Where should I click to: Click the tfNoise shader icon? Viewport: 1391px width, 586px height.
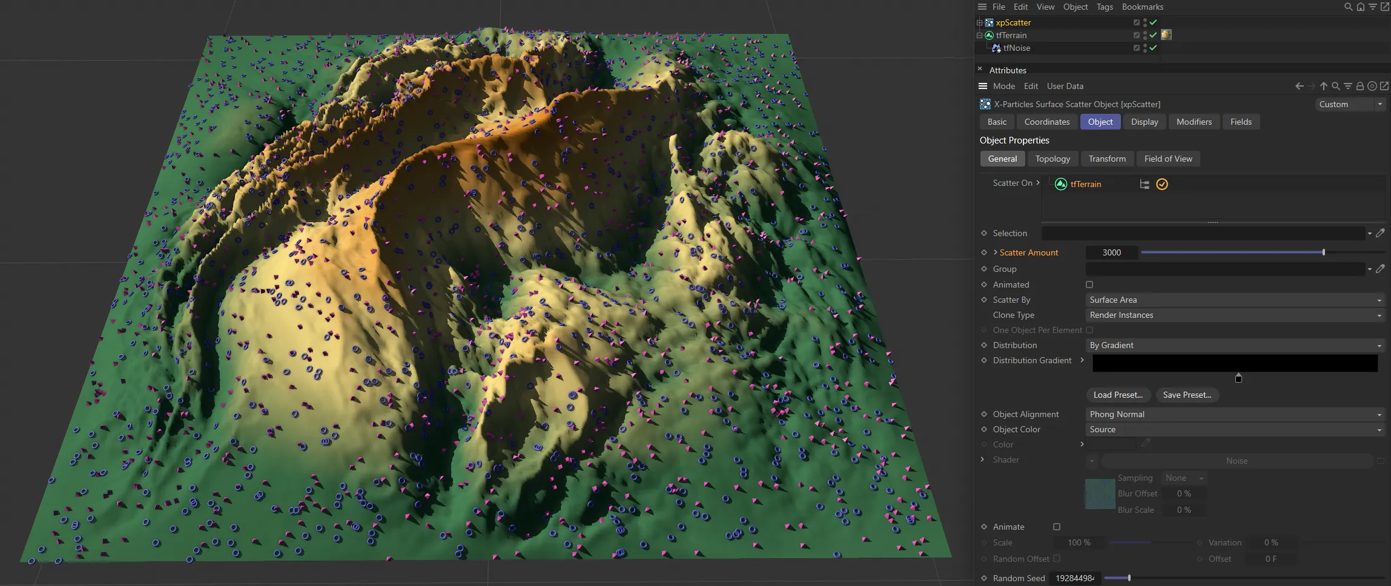click(x=997, y=48)
